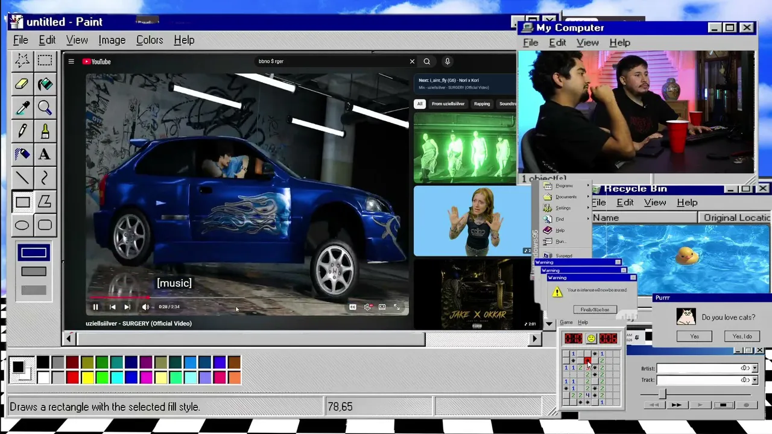Clear the YouTube search box

click(x=412, y=61)
